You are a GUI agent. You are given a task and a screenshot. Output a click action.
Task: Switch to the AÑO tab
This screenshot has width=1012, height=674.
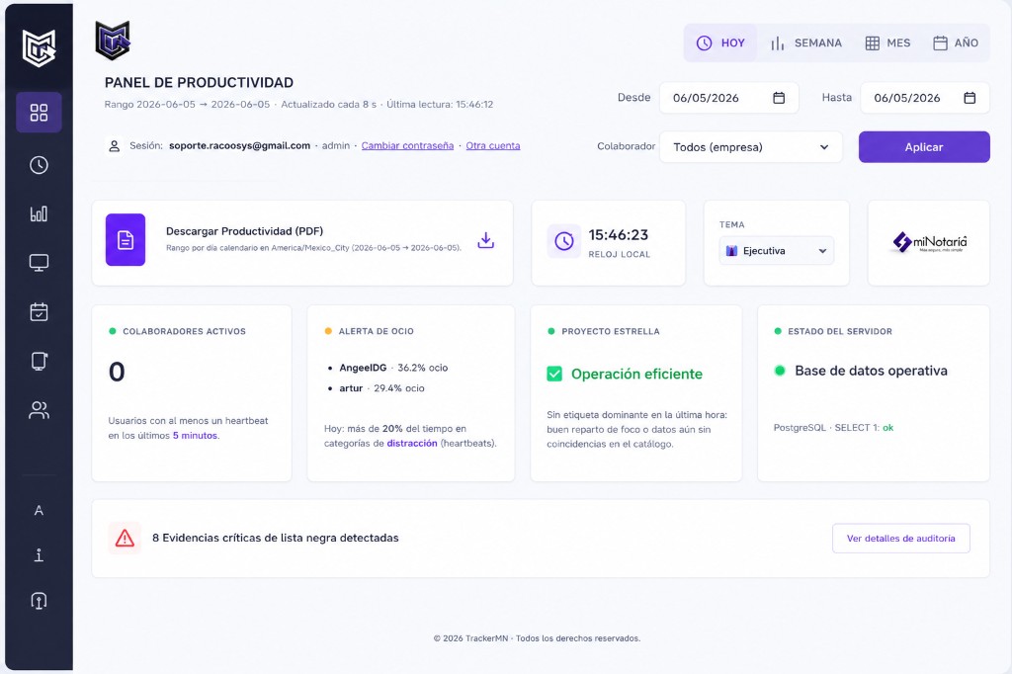point(956,43)
